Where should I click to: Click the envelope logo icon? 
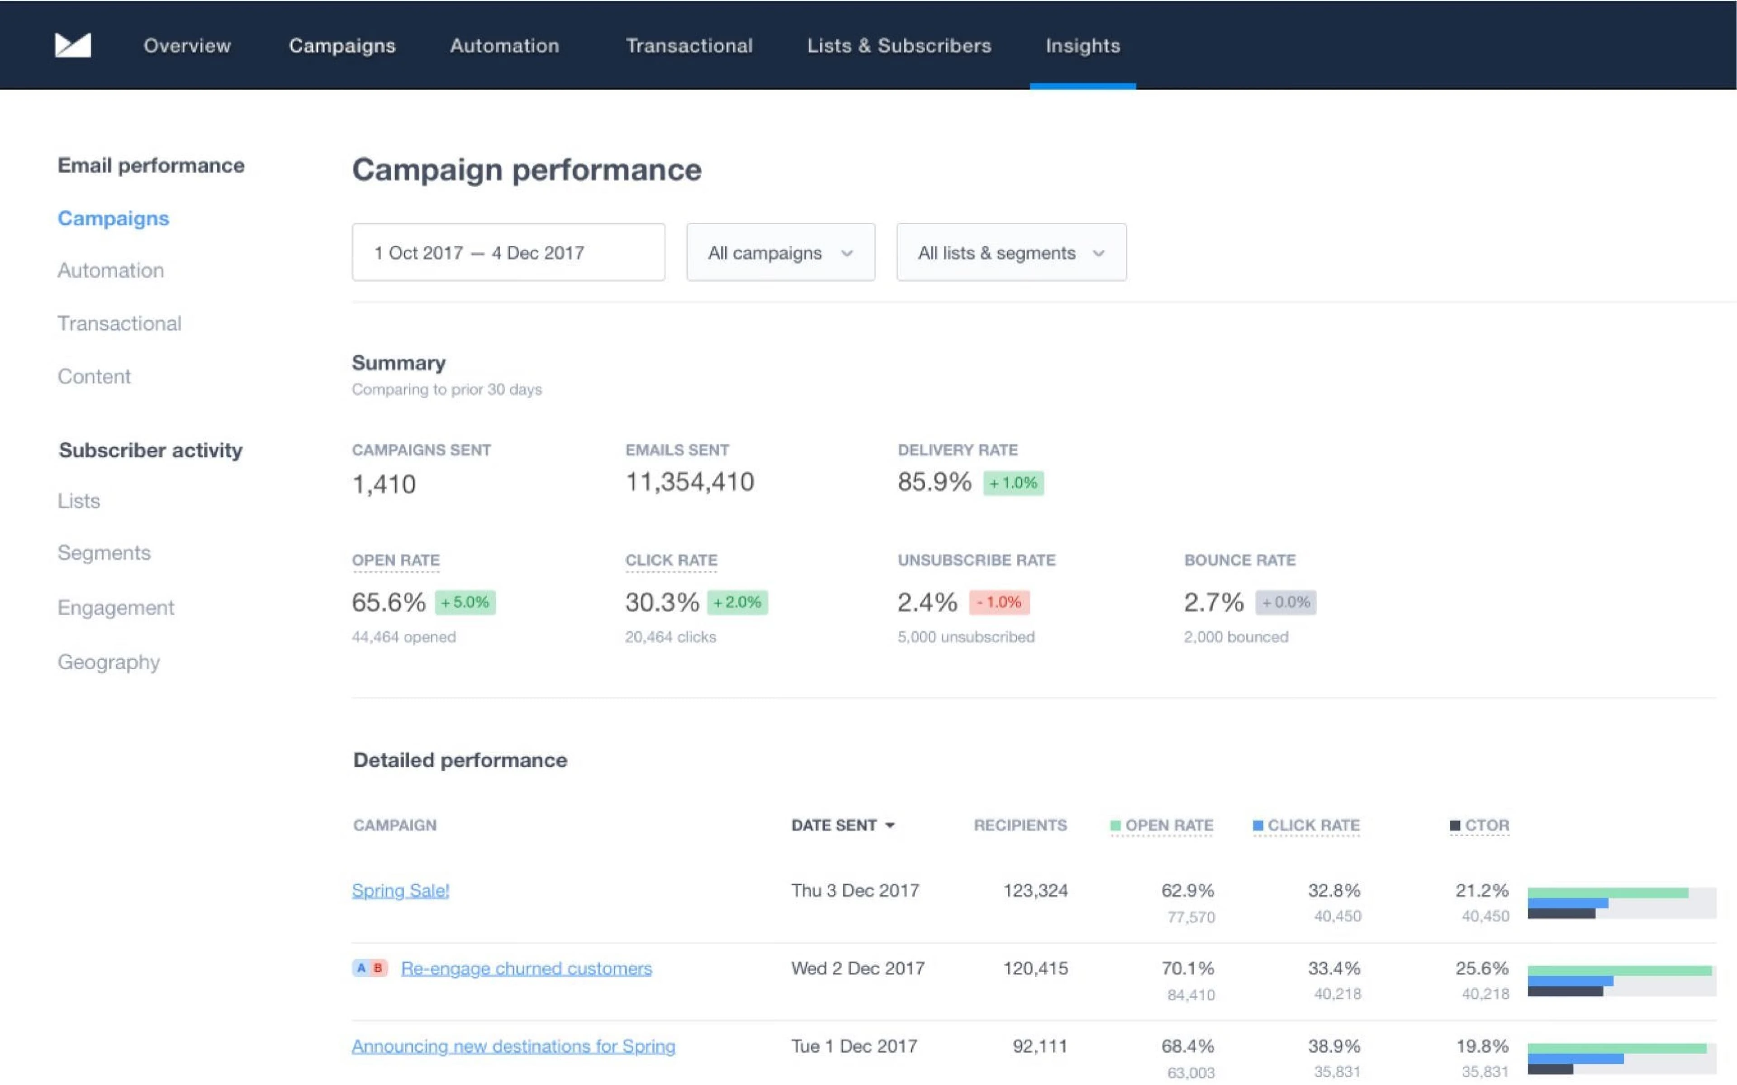point(72,45)
